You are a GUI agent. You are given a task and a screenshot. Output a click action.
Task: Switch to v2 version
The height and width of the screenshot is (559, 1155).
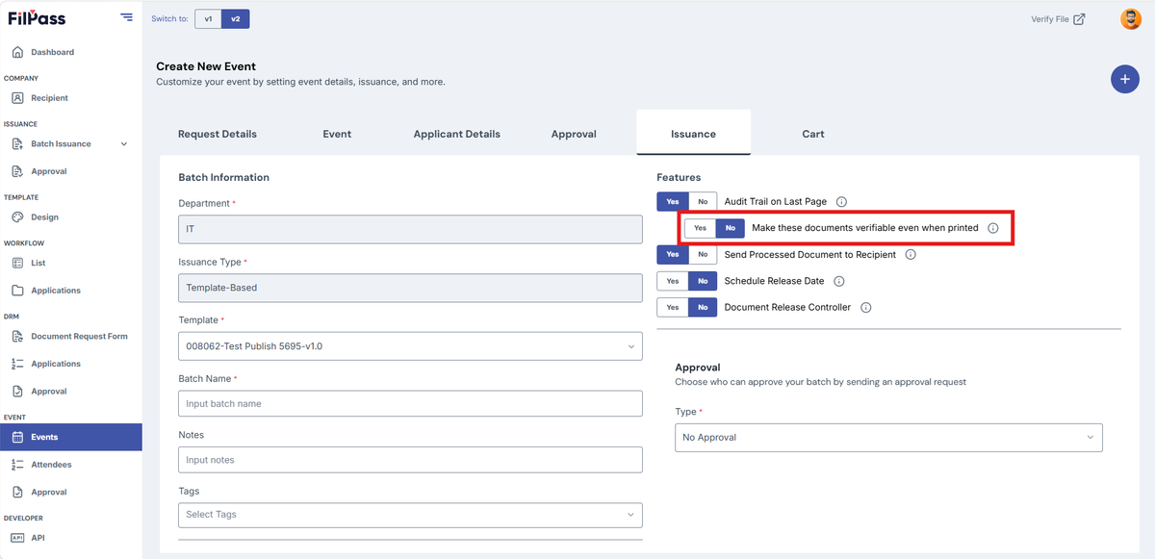[235, 19]
